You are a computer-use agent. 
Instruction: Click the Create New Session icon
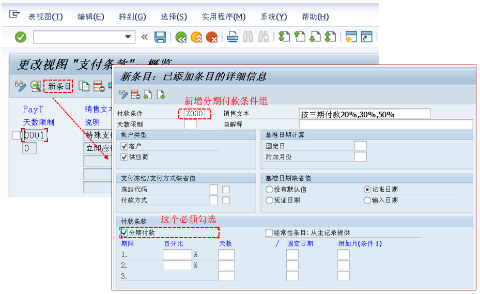351,37
